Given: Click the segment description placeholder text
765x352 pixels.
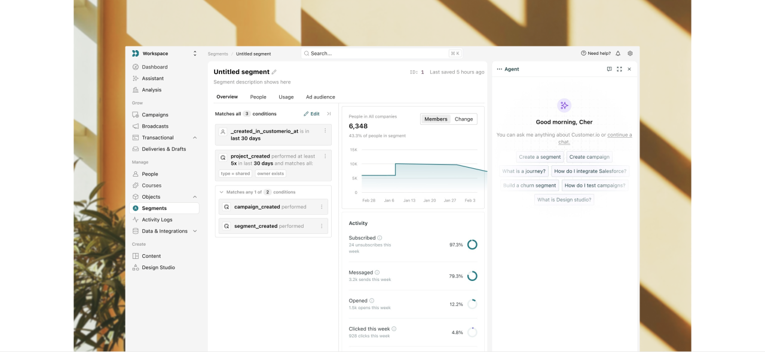Looking at the screenshot, I should (252, 82).
